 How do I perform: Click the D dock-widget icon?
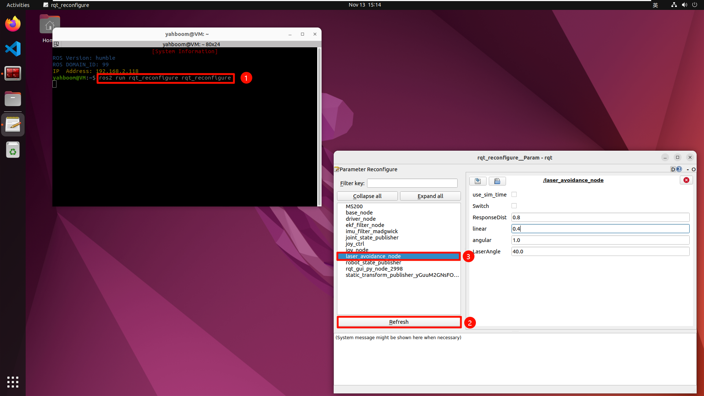pos(673,169)
